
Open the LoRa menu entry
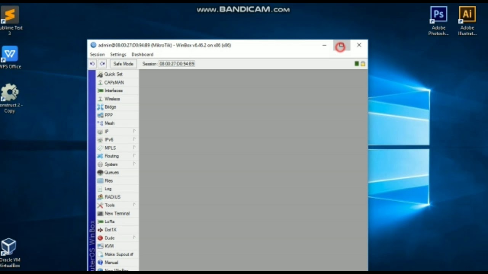pyautogui.click(x=117, y=221)
